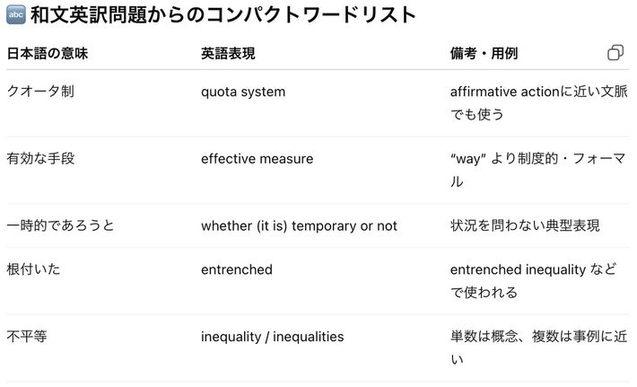Click the 有効な手段 cell

40,159
